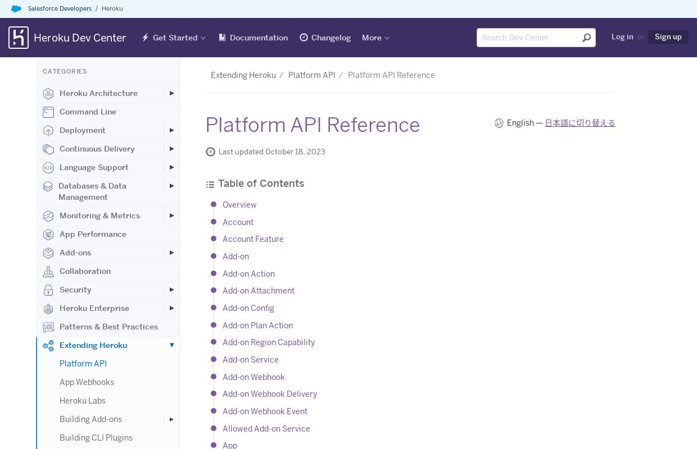Expand the Heroku Enterprise category arrow

click(x=171, y=308)
